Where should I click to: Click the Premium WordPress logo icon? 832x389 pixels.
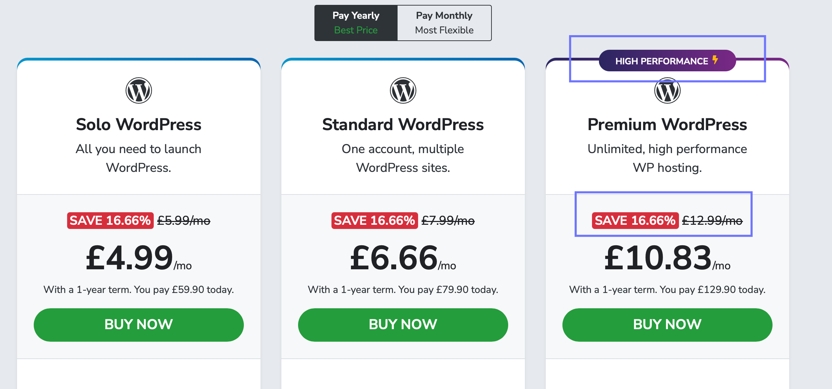(x=667, y=90)
